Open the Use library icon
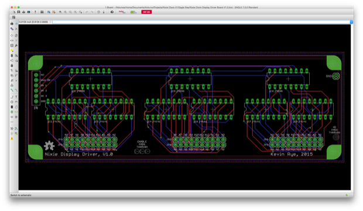Screen dimensions: 363x211 click(x=42, y=12)
